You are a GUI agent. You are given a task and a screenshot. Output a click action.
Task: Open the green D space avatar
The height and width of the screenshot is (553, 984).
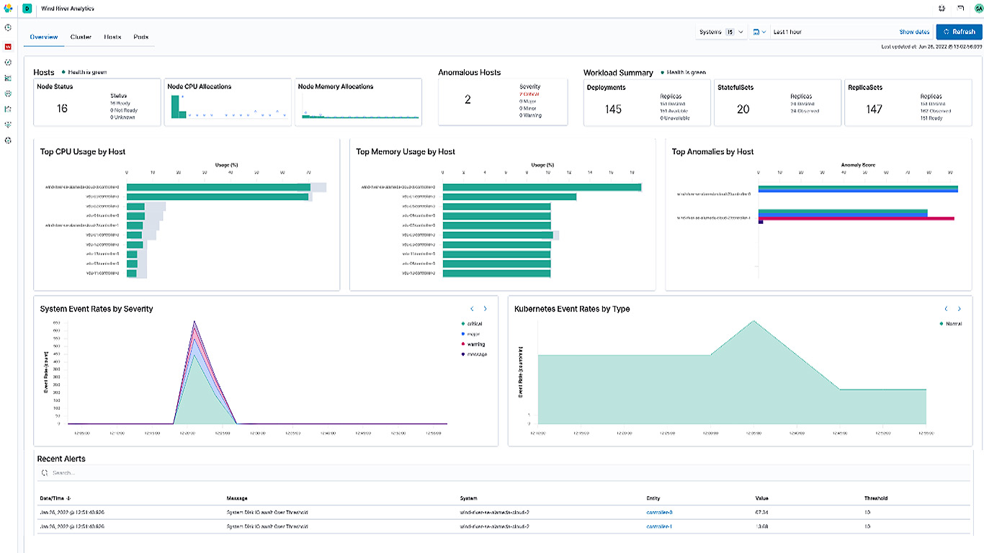pyautogui.click(x=27, y=9)
